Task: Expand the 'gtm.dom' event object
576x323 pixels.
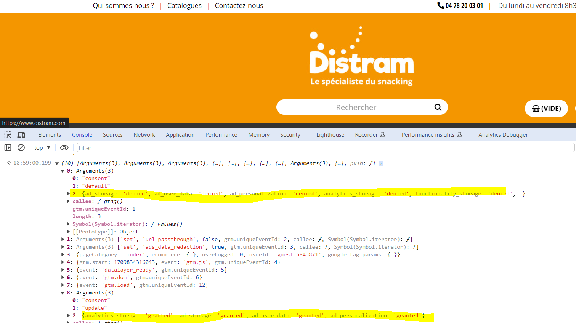Action: [63, 278]
